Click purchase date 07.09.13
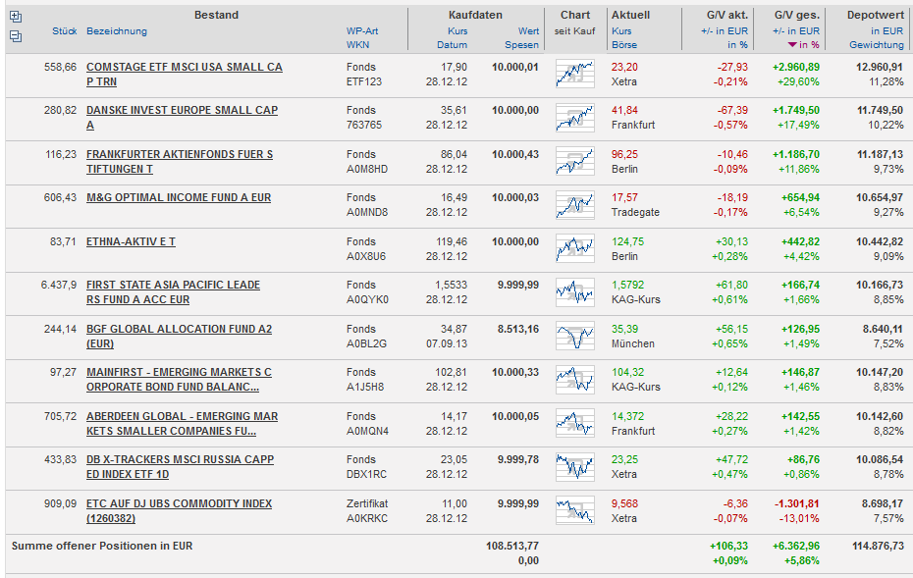The width and height of the screenshot is (913, 578). tap(447, 343)
